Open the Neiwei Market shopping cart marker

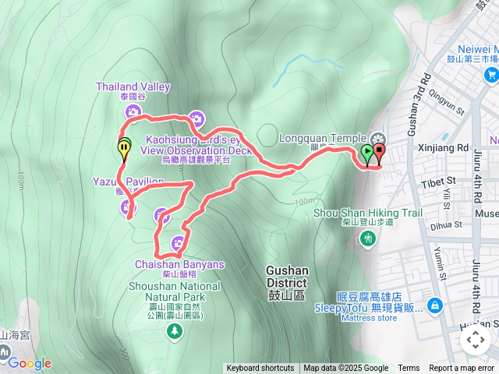pos(491,76)
